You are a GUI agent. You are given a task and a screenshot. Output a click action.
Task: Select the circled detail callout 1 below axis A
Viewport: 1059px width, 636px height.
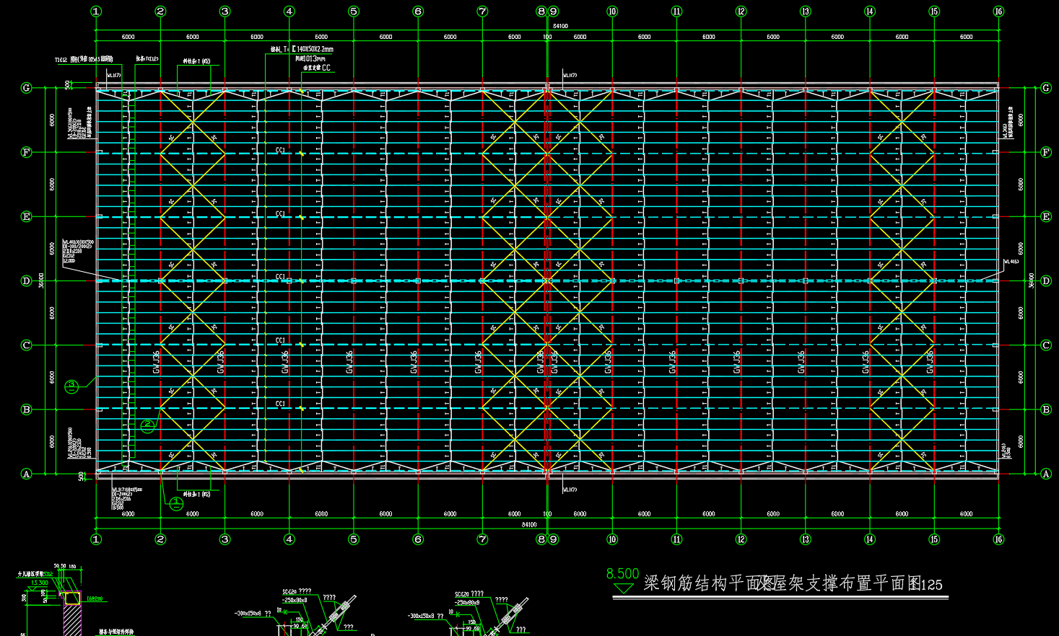pyautogui.click(x=176, y=503)
